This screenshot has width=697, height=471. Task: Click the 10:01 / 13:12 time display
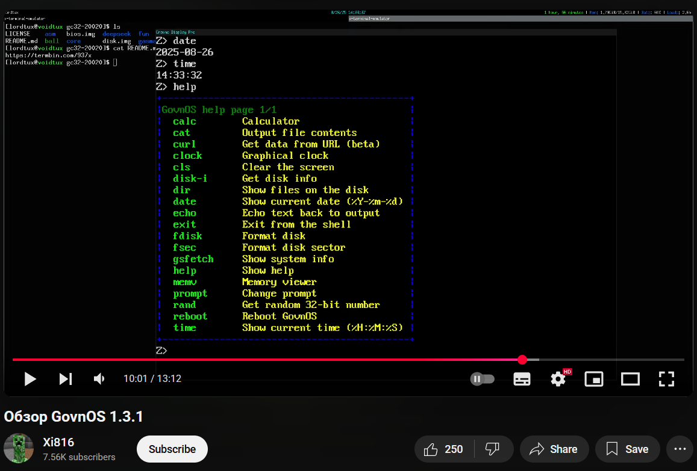[152, 378]
